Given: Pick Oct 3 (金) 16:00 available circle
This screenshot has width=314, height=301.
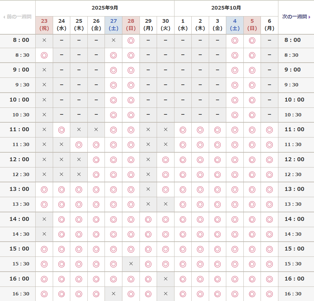Looking at the screenshot, I should [217, 279].
